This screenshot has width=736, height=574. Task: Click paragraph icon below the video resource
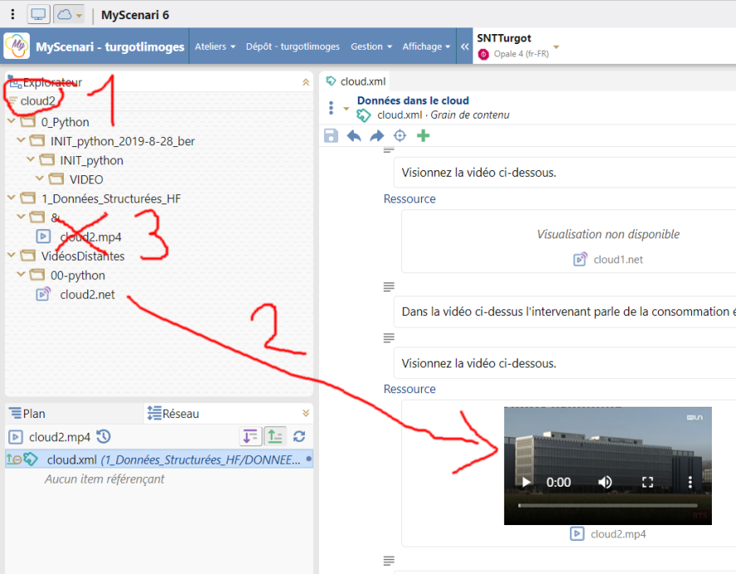(389, 561)
